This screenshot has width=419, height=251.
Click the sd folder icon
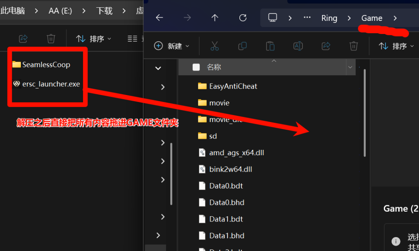pyautogui.click(x=202, y=136)
